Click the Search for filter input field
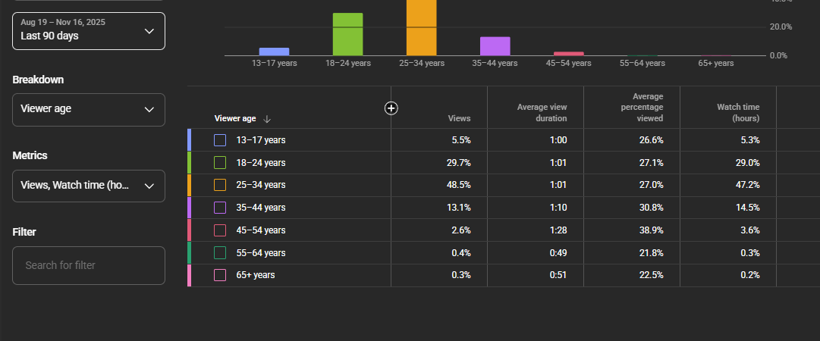 tap(89, 265)
